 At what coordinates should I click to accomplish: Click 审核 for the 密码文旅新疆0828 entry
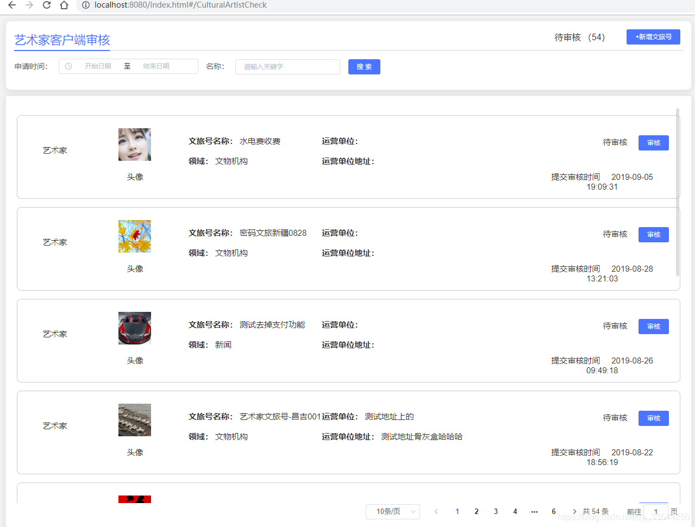click(x=654, y=235)
